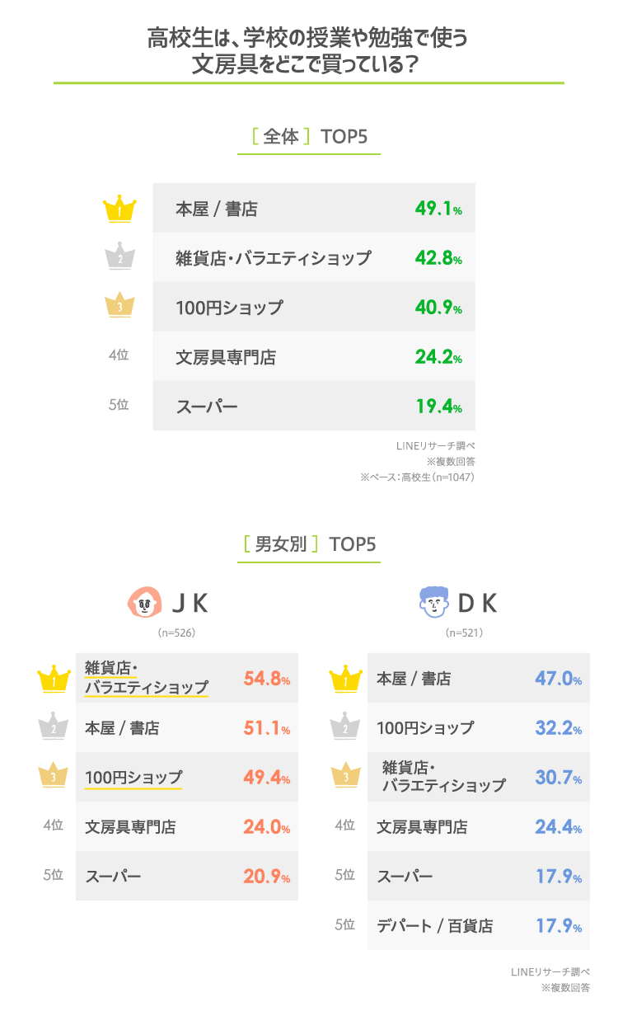Click the gold crown in the JK ranking
Image resolution: width=618 pixels, height=1016 pixels.
(x=53, y=679)
